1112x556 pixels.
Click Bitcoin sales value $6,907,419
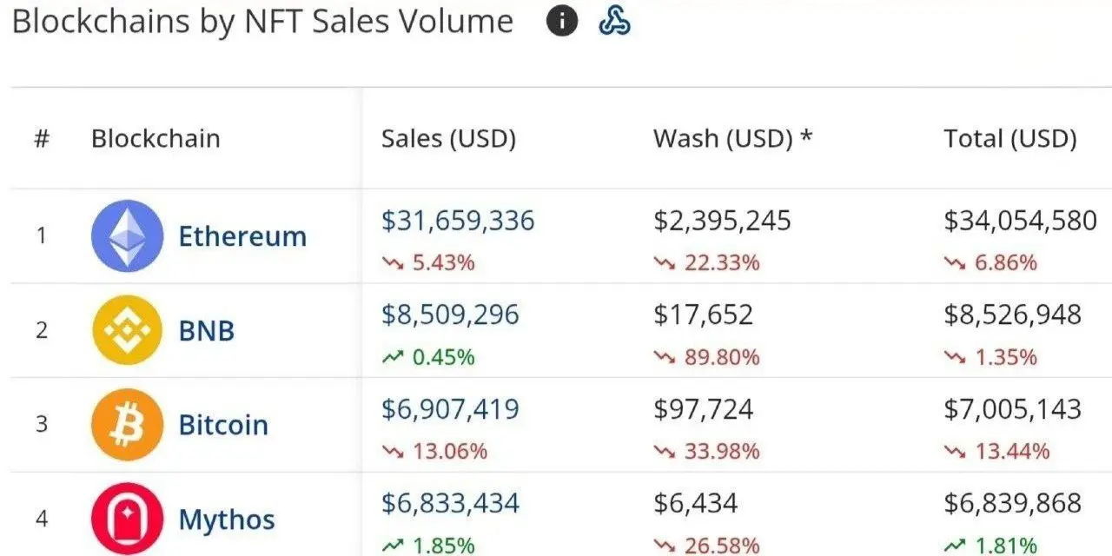(450, 409)
